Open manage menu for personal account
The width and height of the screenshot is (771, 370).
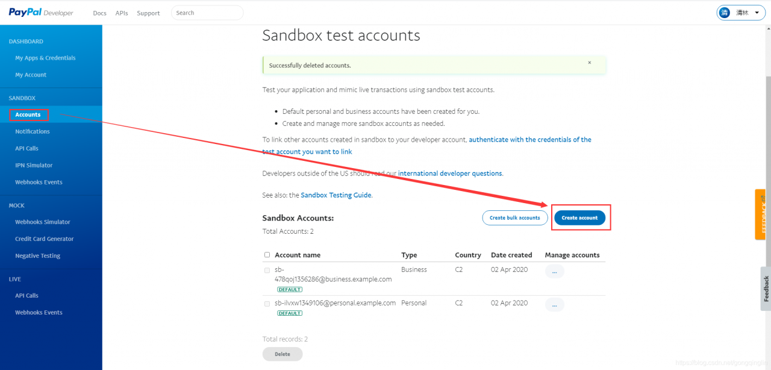pyautogui.click(x=554, y=304)
